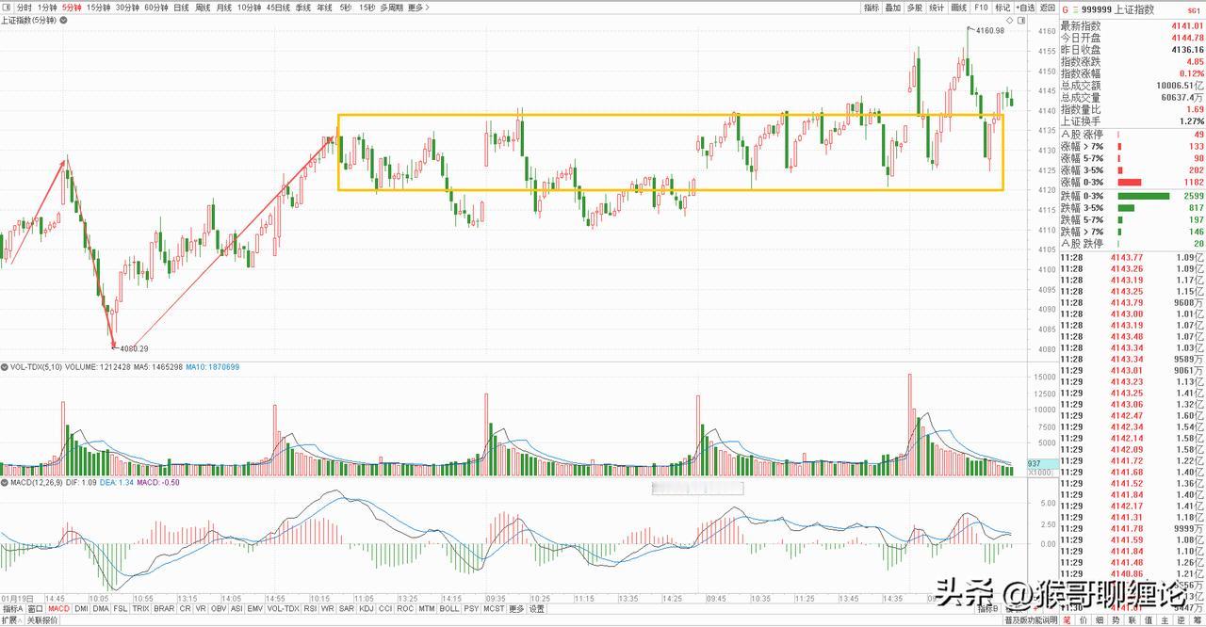The width and height of the screenshot is (1206, 627).
Task: Expand the 更多 periods dropdown
Action: point(418,8)
